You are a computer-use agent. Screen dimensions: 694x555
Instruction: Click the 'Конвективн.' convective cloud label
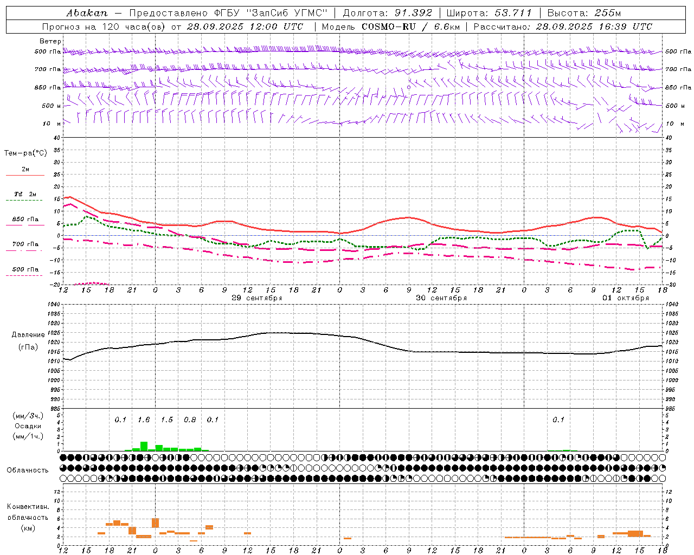point(28,507)
